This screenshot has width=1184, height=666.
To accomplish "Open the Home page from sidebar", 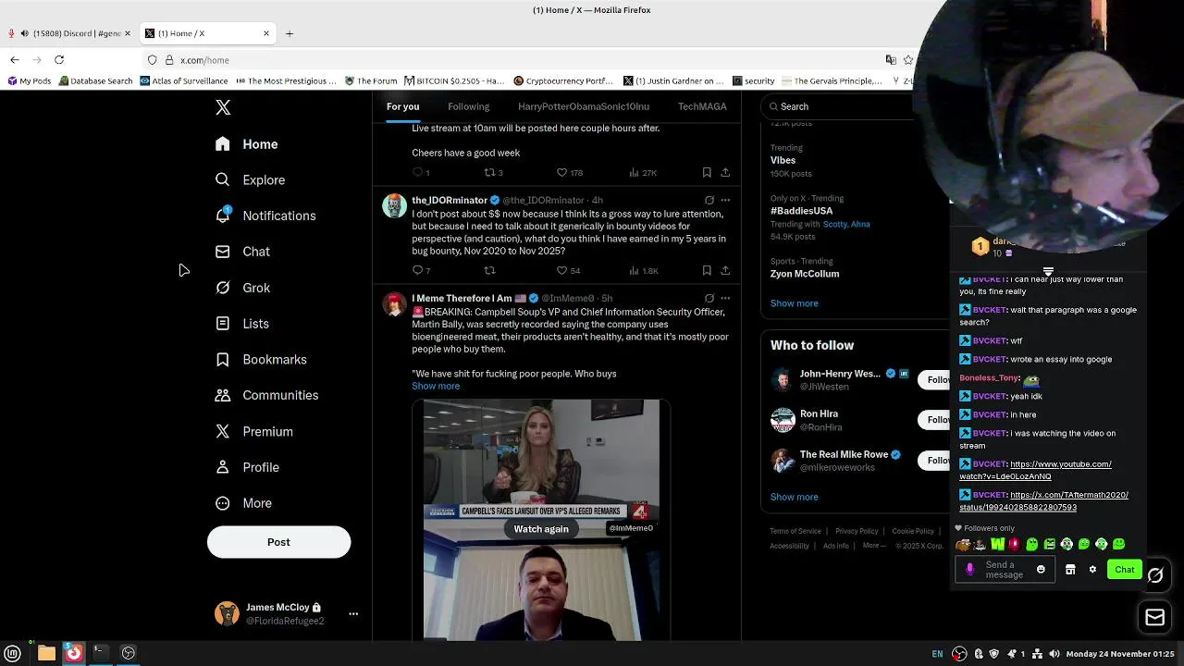I will (246, 144).
